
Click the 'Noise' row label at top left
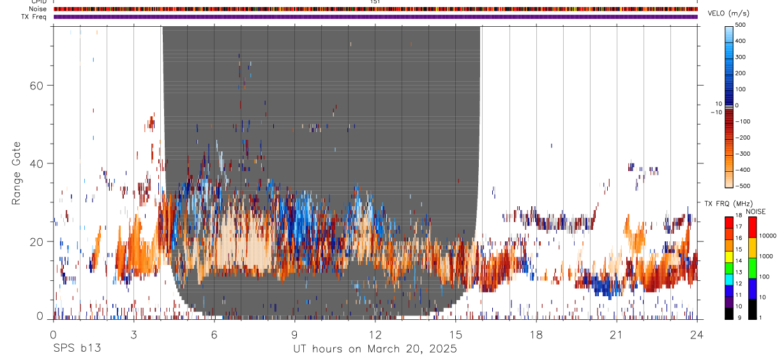[x=37, y=9]
